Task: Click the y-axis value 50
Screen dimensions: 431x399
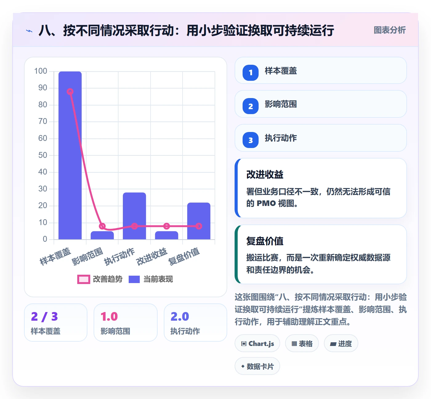Action: click(42, 155)
